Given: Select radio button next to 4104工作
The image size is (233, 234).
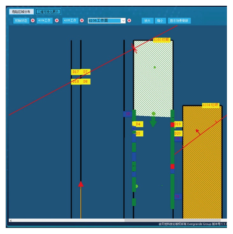Looking at the screenshot, I should [x=57, y=21].
